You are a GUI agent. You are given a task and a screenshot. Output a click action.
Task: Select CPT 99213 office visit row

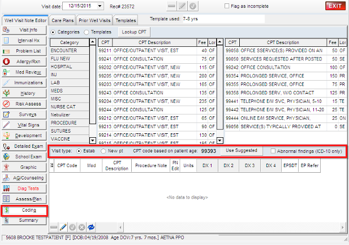(x=157, y=126)
